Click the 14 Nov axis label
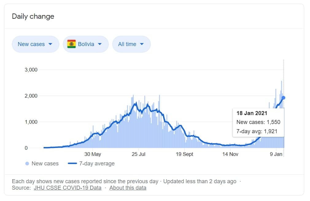The image size is (310, 201). [230, 154]
